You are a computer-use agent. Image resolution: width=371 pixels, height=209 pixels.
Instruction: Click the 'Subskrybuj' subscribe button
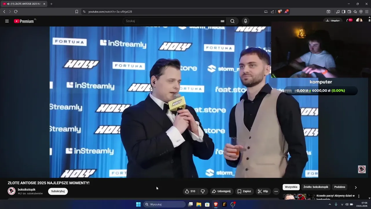[x=58, y=191]
